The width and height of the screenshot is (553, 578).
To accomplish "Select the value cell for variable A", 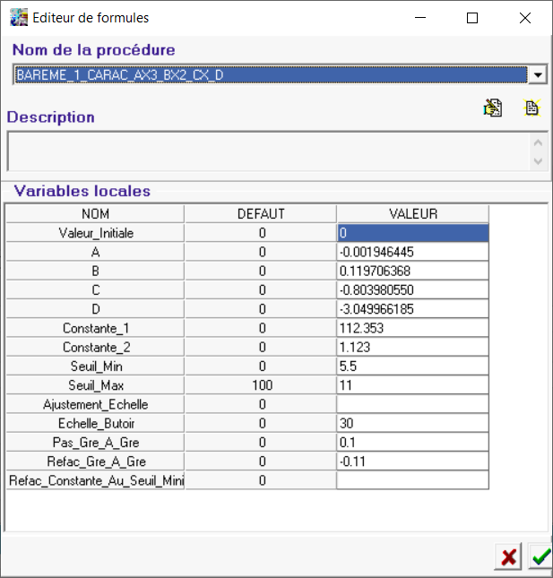I will [412, 252].
